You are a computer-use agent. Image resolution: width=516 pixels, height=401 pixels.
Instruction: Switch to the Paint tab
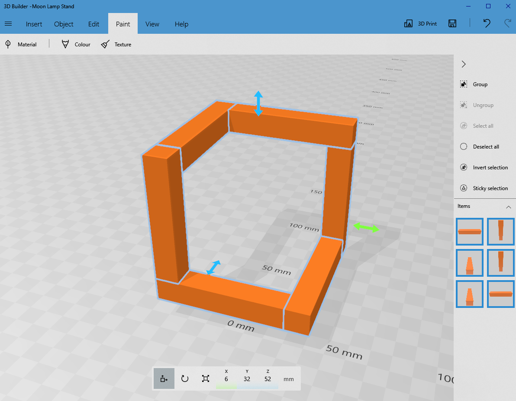tap(123, 24)
